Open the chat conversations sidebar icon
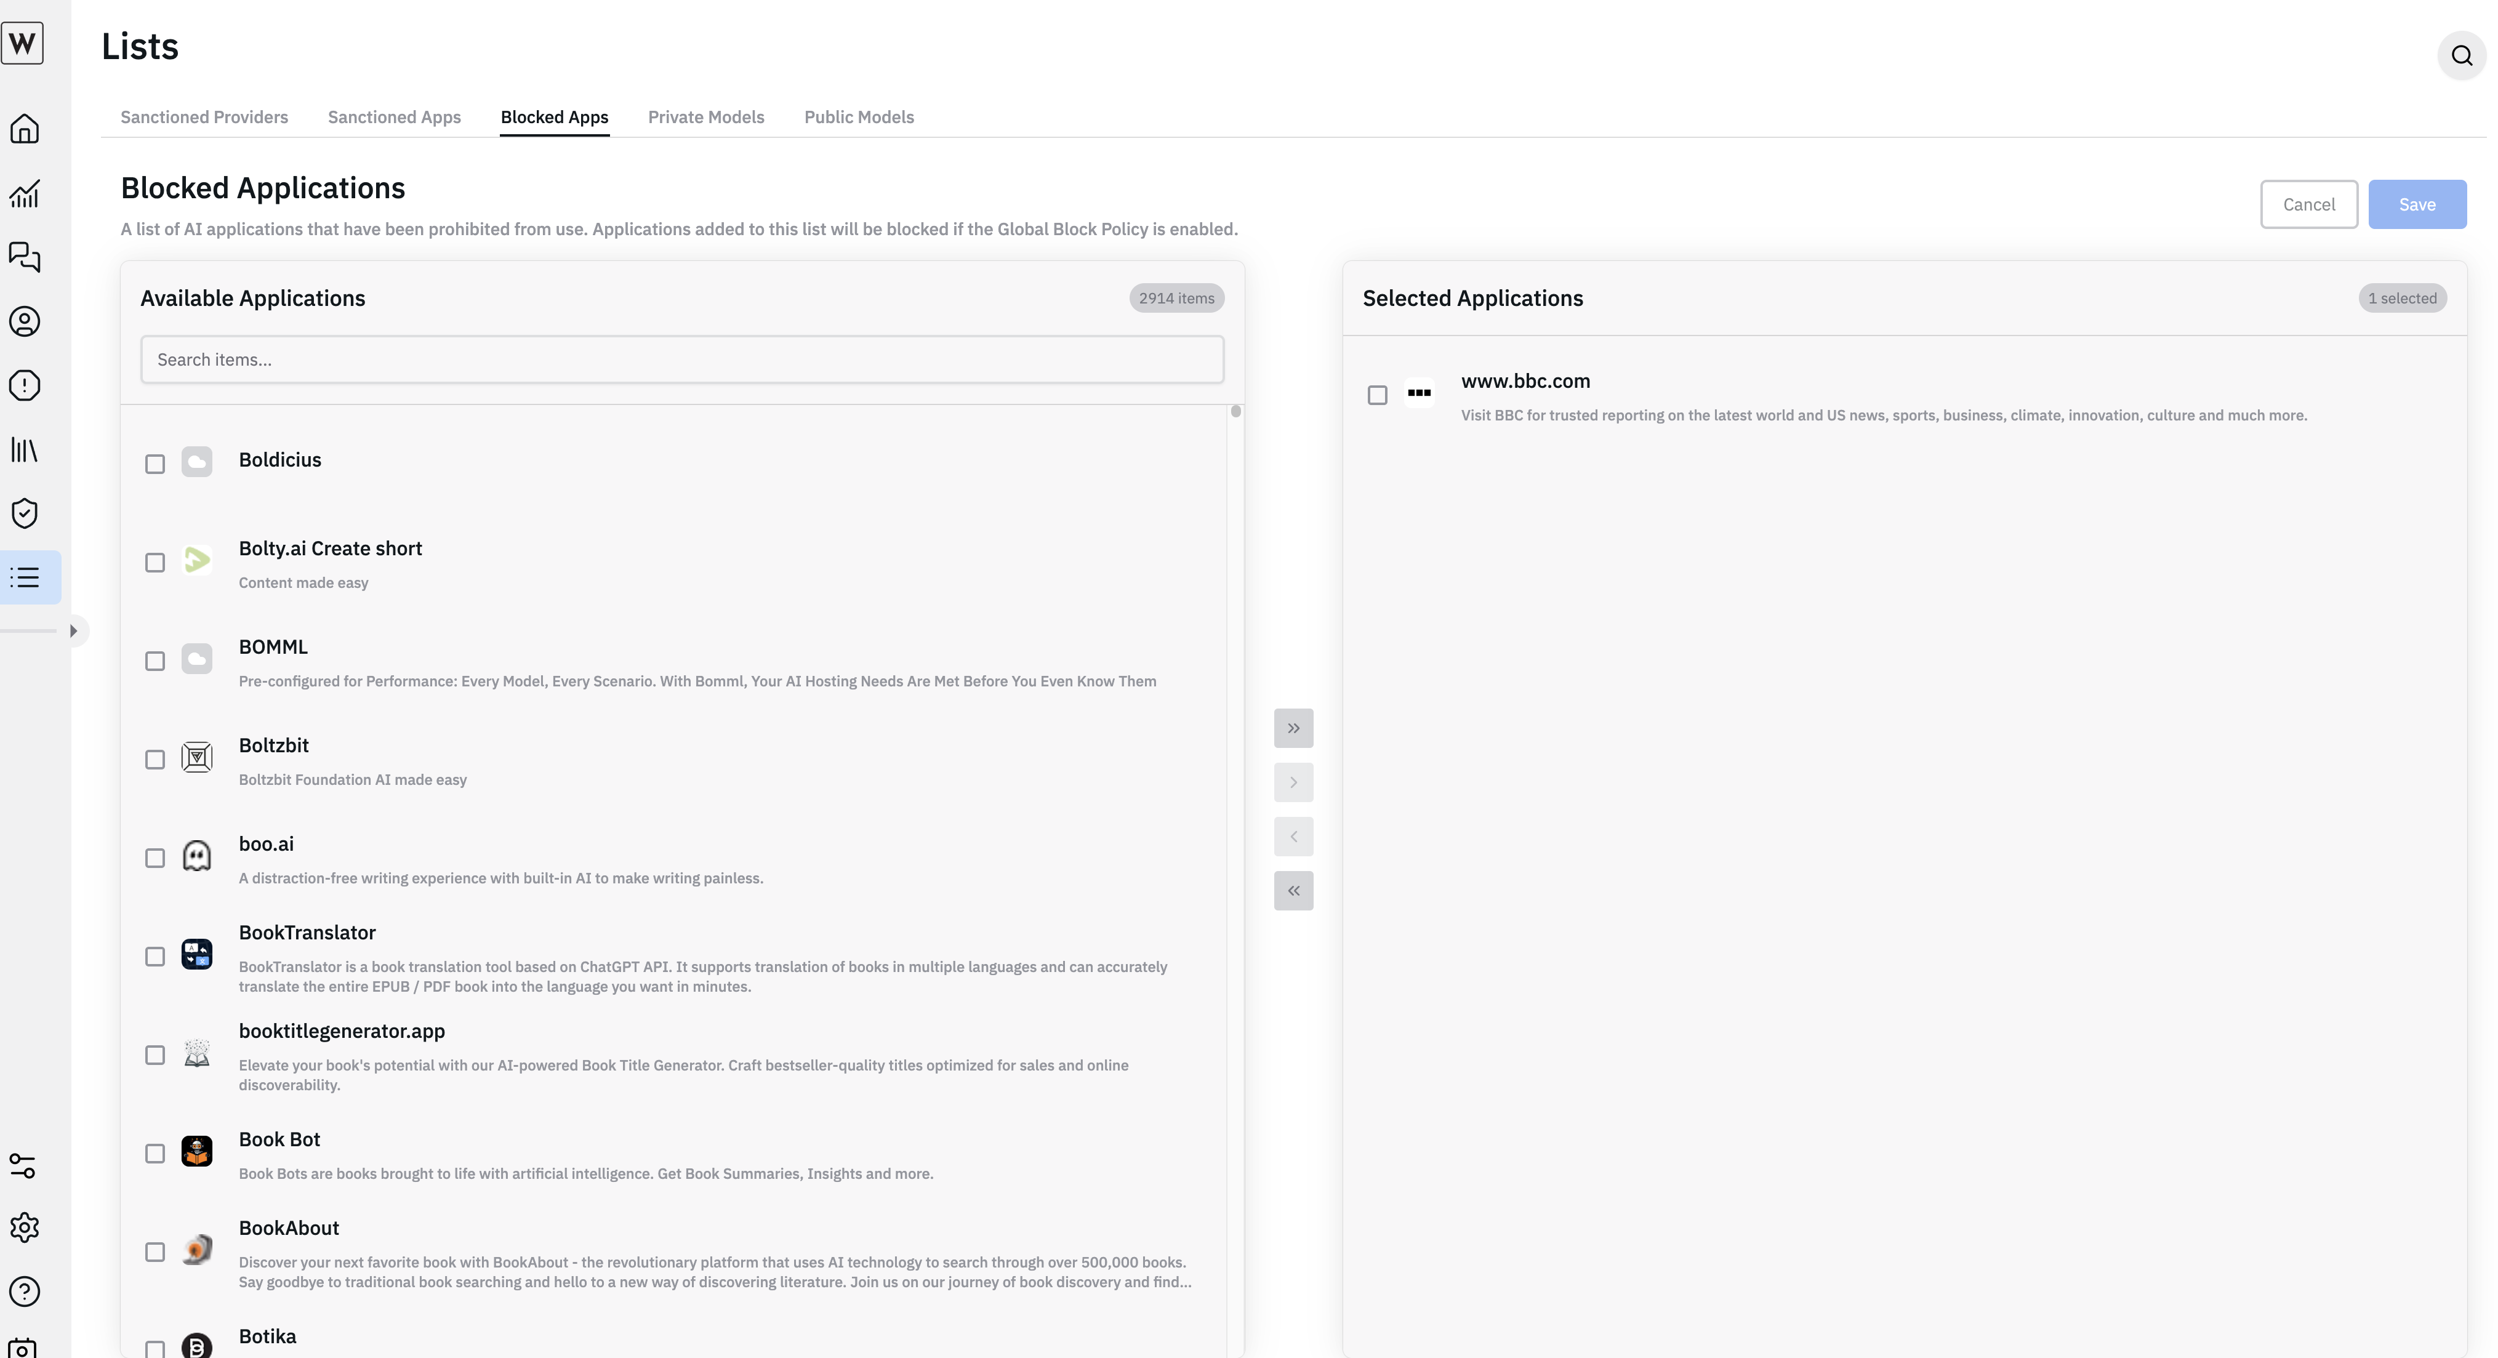The height and width of the screenshot is (1358, 2498). coord(24,257)
